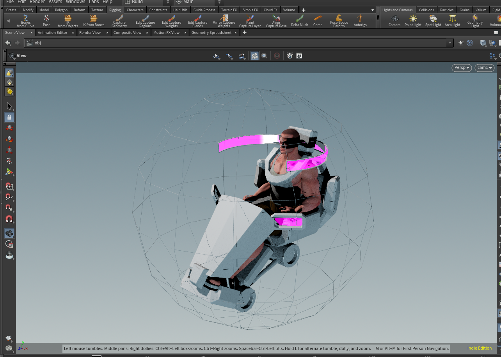The width and height of the screenshot is (501, 357).
Task: Click the Mirror Capture Weights tool
Action: [224, 21]
